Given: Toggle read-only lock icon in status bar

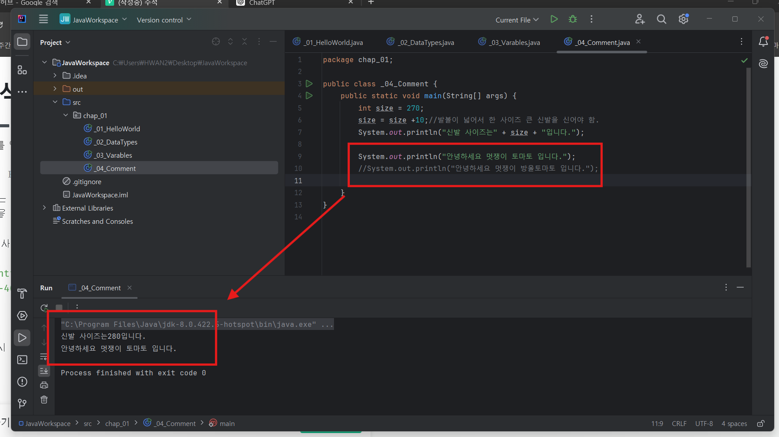Looking at the screenshot, I should tap(760, 423).
